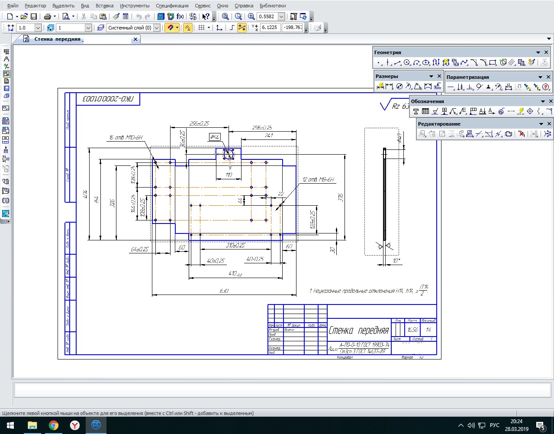Pick the Linear dimension tool in Размеры
Screen dimensions: 554x434
pyautogui.click(x=390, y=87)
